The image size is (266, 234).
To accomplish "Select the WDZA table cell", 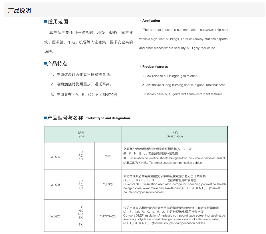I will [55, 156].
